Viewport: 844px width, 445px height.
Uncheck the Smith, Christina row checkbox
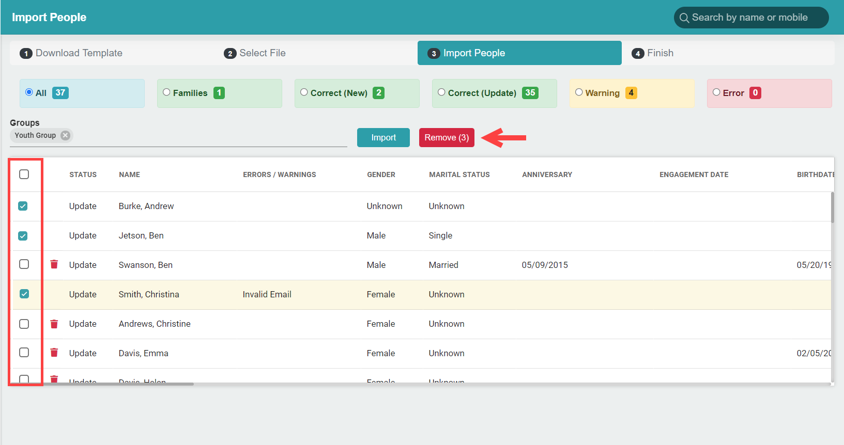pos(24,294)
